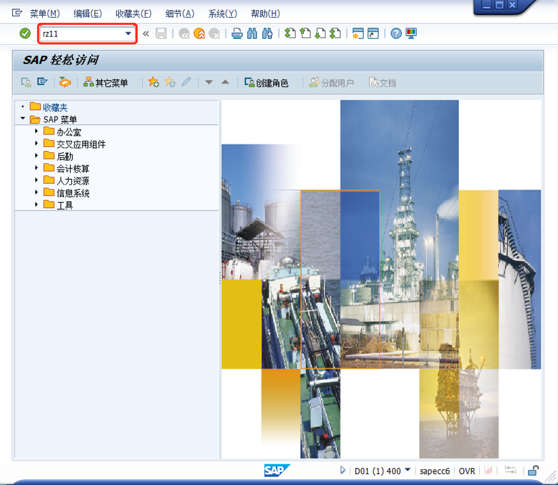Click the Continue (green checkmark) icon
558x485 pixels.
click(24, 33)
